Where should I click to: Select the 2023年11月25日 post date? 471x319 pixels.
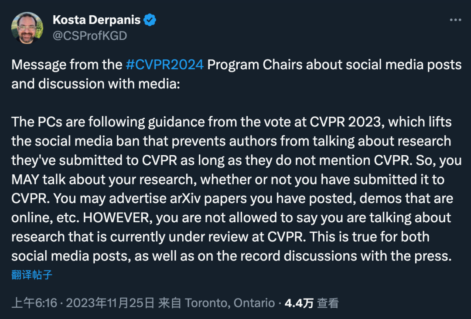(x=110, y=303)
